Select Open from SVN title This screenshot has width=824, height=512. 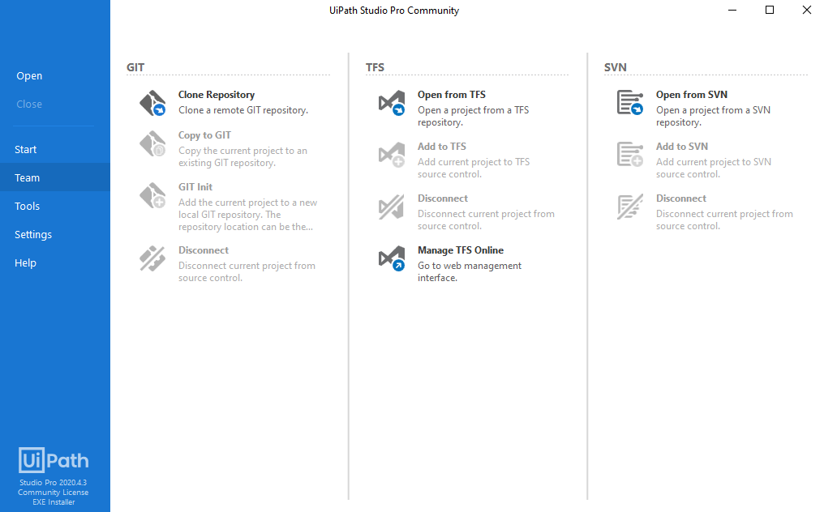(692, 95)
